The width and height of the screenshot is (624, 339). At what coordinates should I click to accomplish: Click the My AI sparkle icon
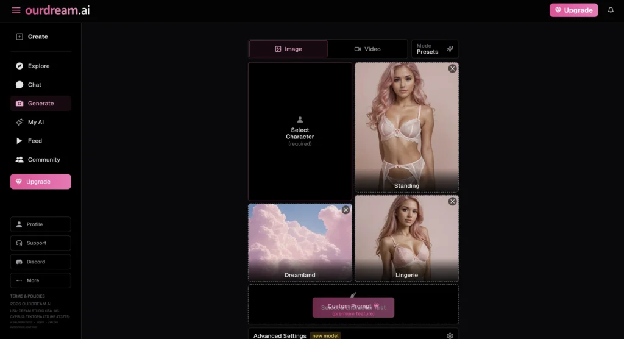19,123
